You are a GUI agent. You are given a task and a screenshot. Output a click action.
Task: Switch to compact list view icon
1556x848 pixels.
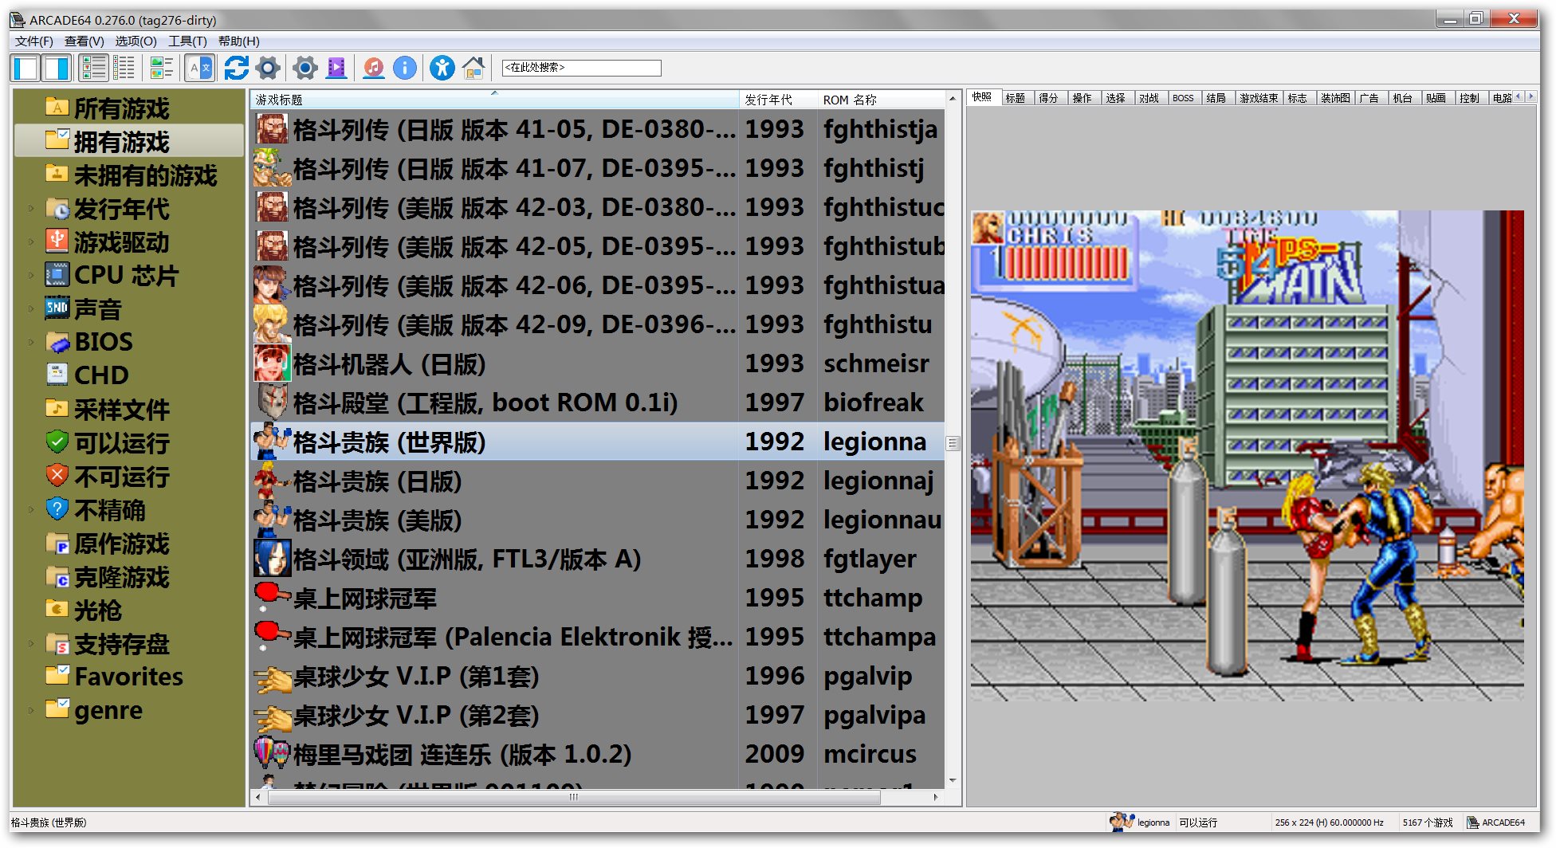pos(124,69)
